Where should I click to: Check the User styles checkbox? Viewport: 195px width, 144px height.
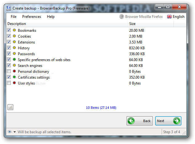click(x=9, y=83)
